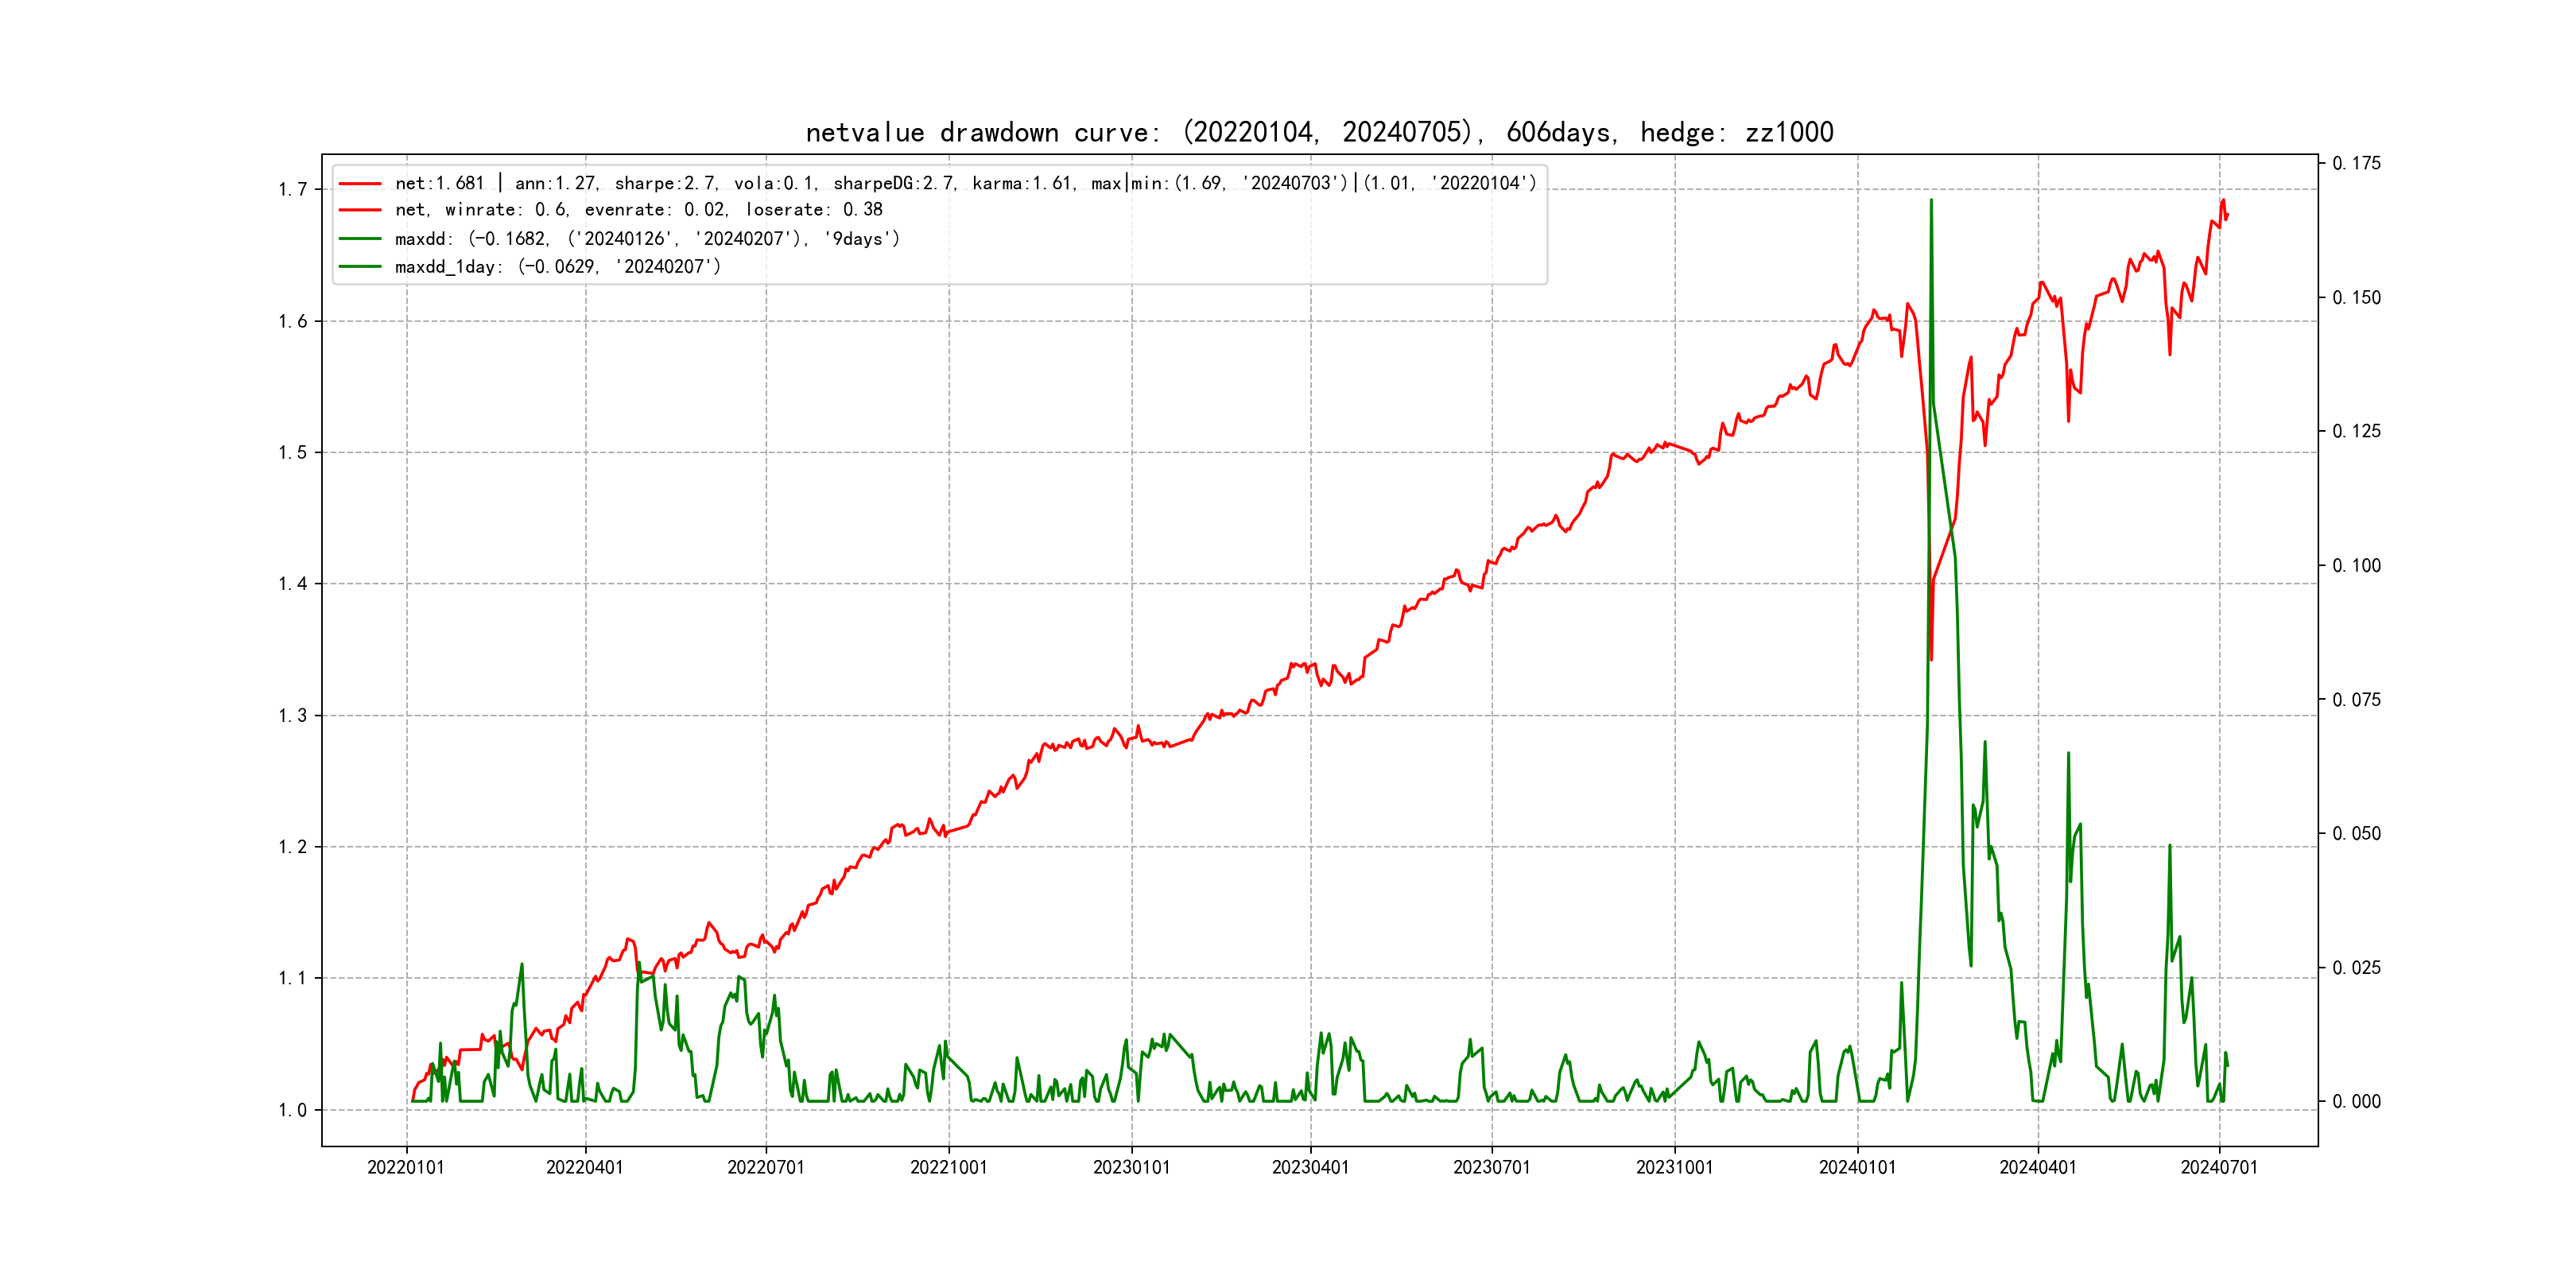Click the tallest green drawdown spike's peak
The image size is (2576, 1288).
pyautogui.click(x=1931, y=200)
